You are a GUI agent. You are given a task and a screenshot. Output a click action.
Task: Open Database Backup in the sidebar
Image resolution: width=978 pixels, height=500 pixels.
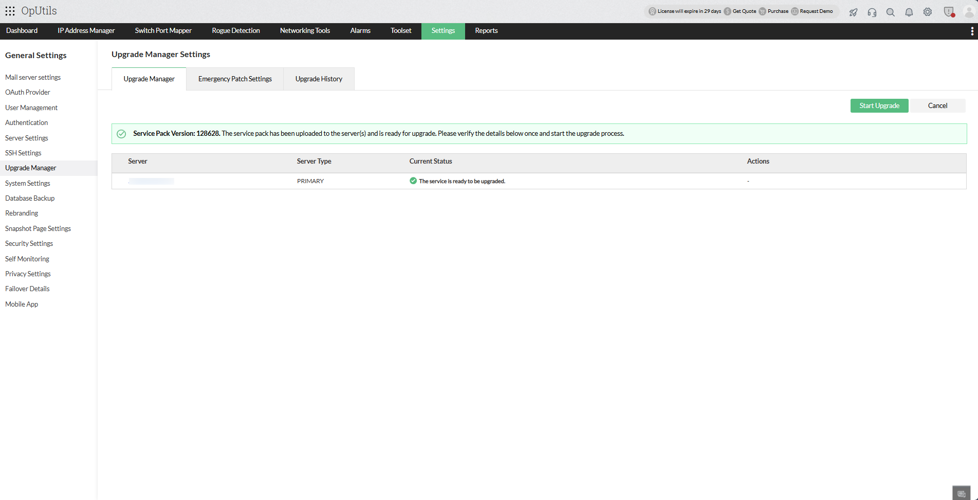coord(30,199)
